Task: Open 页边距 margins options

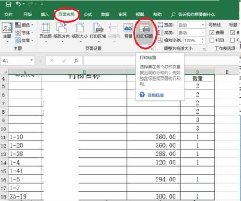Action: coord(46,33)
